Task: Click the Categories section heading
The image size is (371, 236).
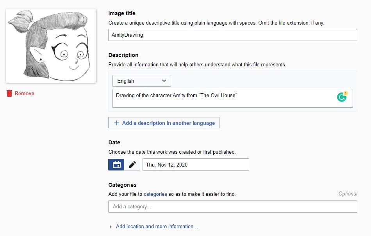Action: 122,185
